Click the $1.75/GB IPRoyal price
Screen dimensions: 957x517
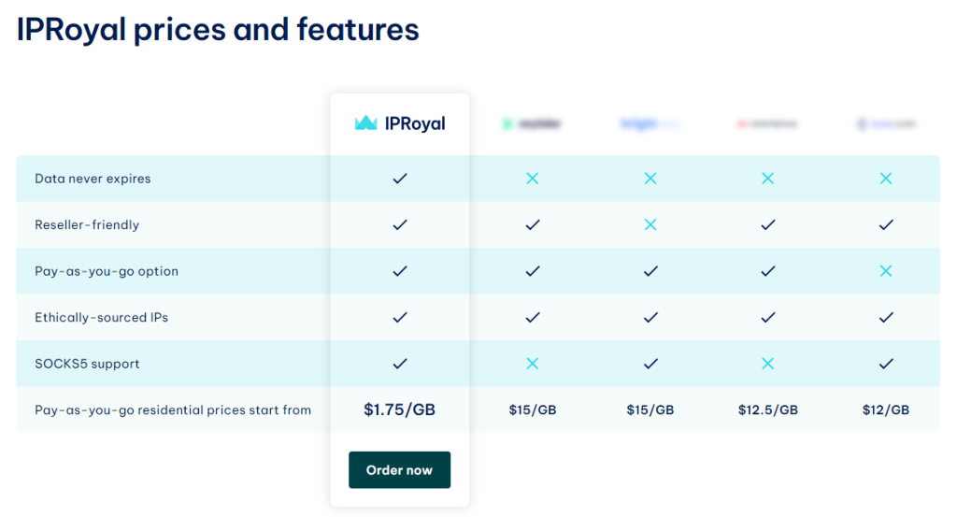(x=400, y=409)
